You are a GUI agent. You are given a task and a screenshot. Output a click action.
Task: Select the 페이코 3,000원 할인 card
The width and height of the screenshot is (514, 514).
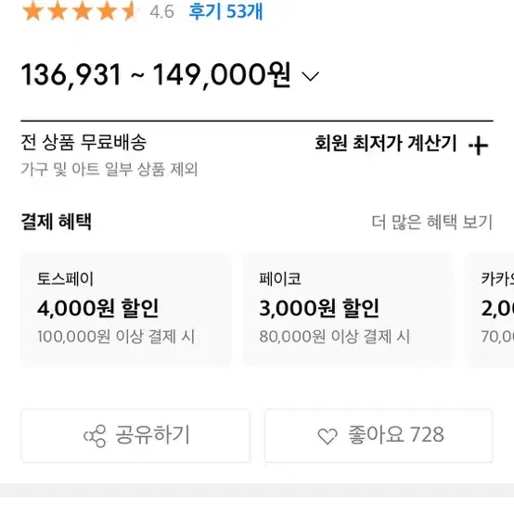(x=348, y=310)
